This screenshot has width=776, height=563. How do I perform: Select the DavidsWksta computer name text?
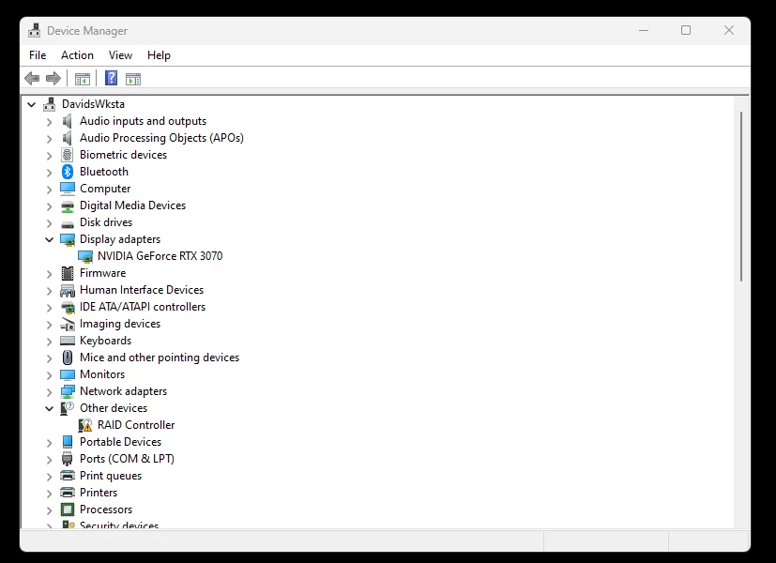[93, 104]
